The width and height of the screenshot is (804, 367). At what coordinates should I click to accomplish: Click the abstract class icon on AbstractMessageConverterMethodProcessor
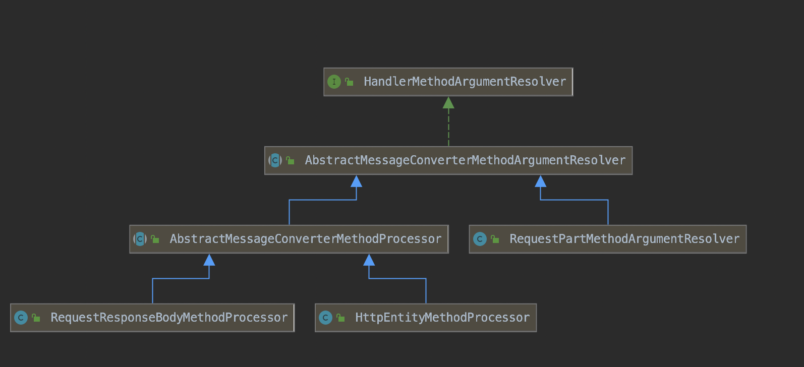(x=140, y=239)
